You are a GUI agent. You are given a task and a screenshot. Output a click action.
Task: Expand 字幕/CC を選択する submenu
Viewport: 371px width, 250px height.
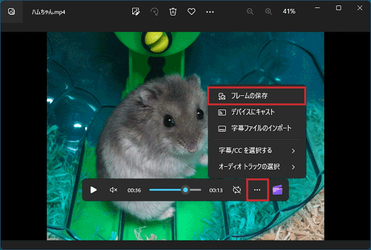(257, 151)
